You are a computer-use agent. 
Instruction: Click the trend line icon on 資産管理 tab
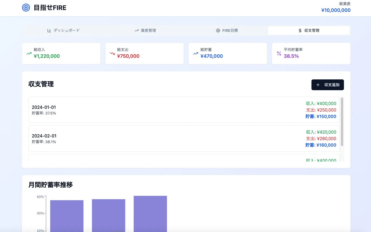click(x=137, y=31)
